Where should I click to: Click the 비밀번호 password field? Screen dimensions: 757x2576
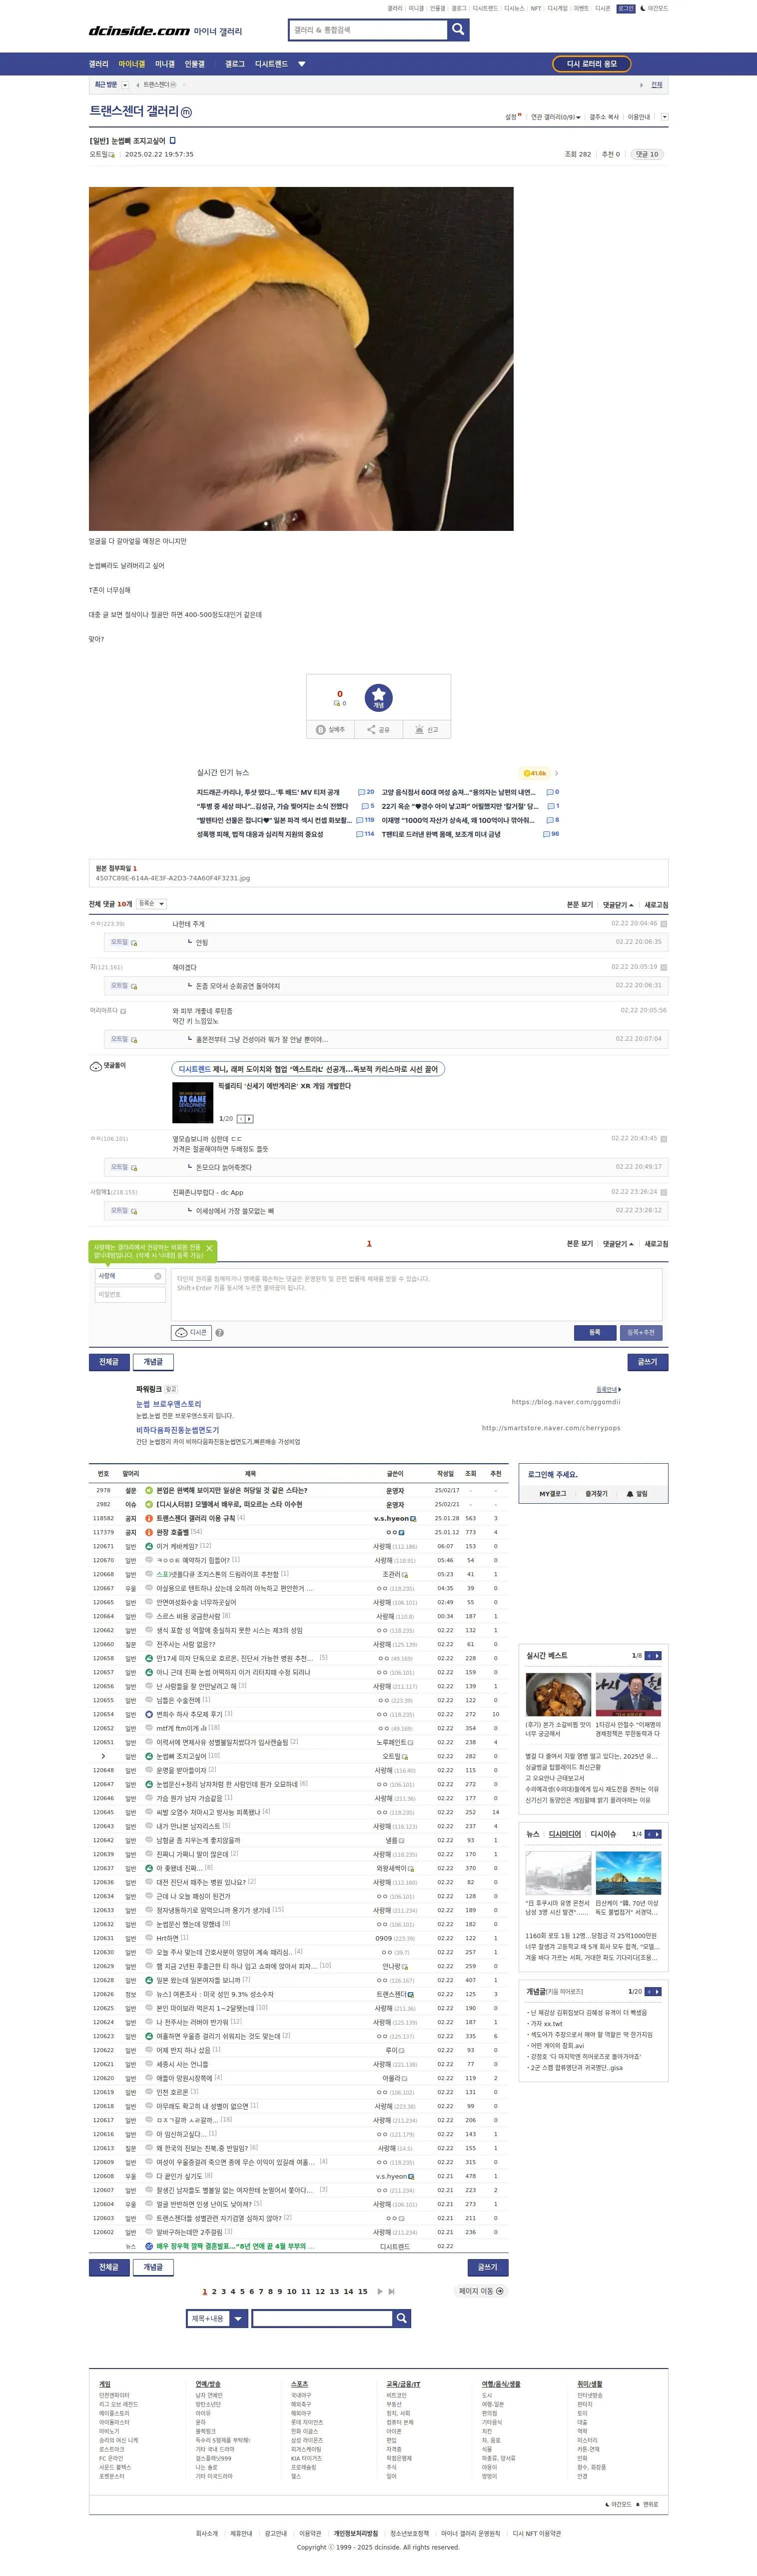pyautogui.click(x=130, y=1295)
